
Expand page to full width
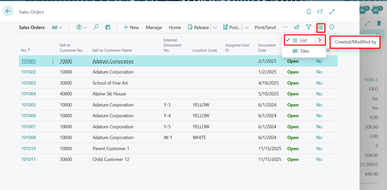[332, 12]
